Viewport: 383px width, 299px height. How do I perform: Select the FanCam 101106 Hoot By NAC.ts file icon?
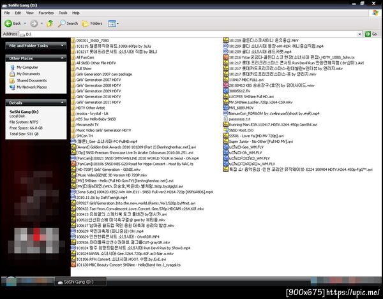pyautogui.click(x=73, y=164)
